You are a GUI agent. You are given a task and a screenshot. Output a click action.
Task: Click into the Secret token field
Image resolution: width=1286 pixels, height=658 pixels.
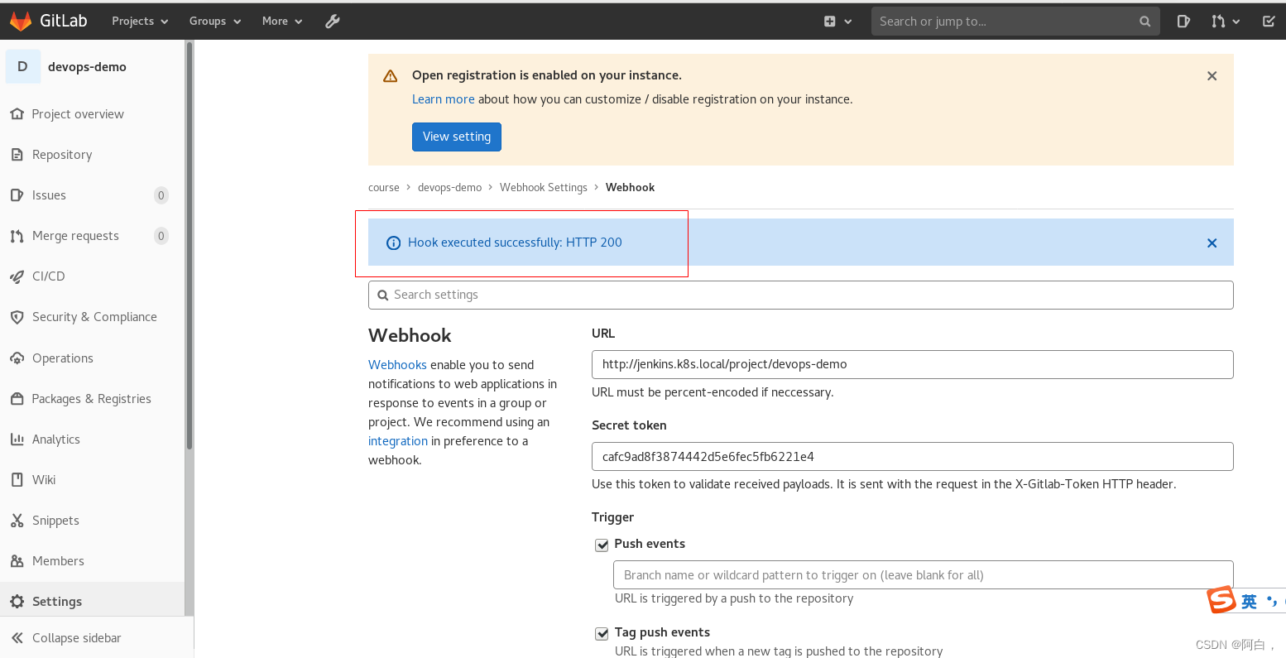tap(912, 457)
